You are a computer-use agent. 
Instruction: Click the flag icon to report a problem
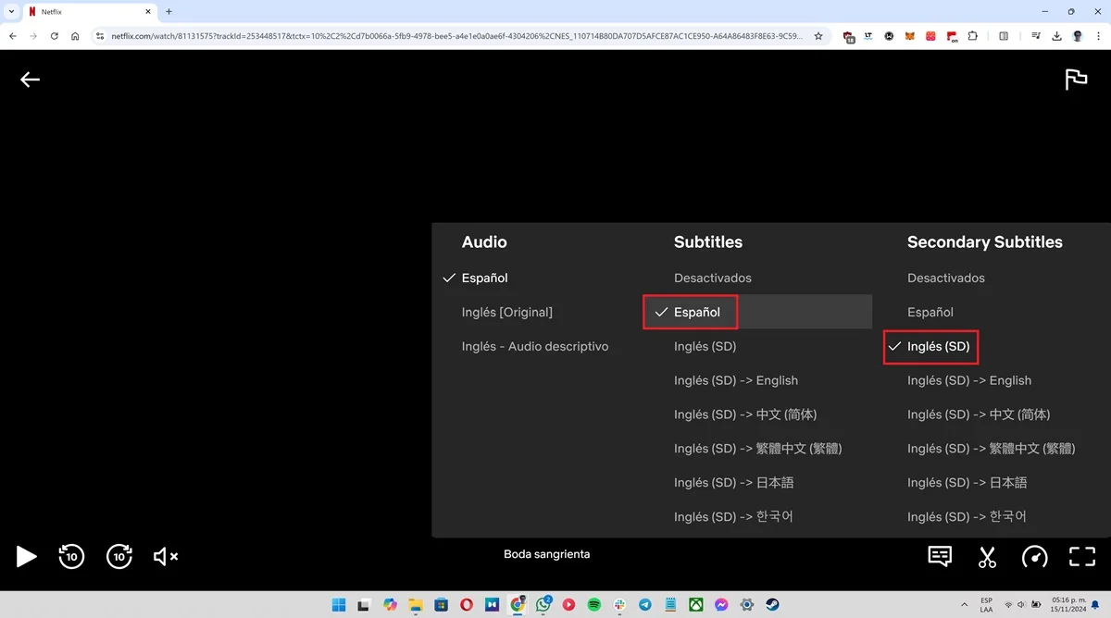click(1076, 80)
